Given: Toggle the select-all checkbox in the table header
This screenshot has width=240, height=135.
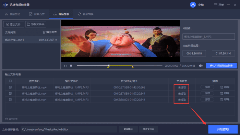Looking at the screenshot, I should (x=10, y=81).
